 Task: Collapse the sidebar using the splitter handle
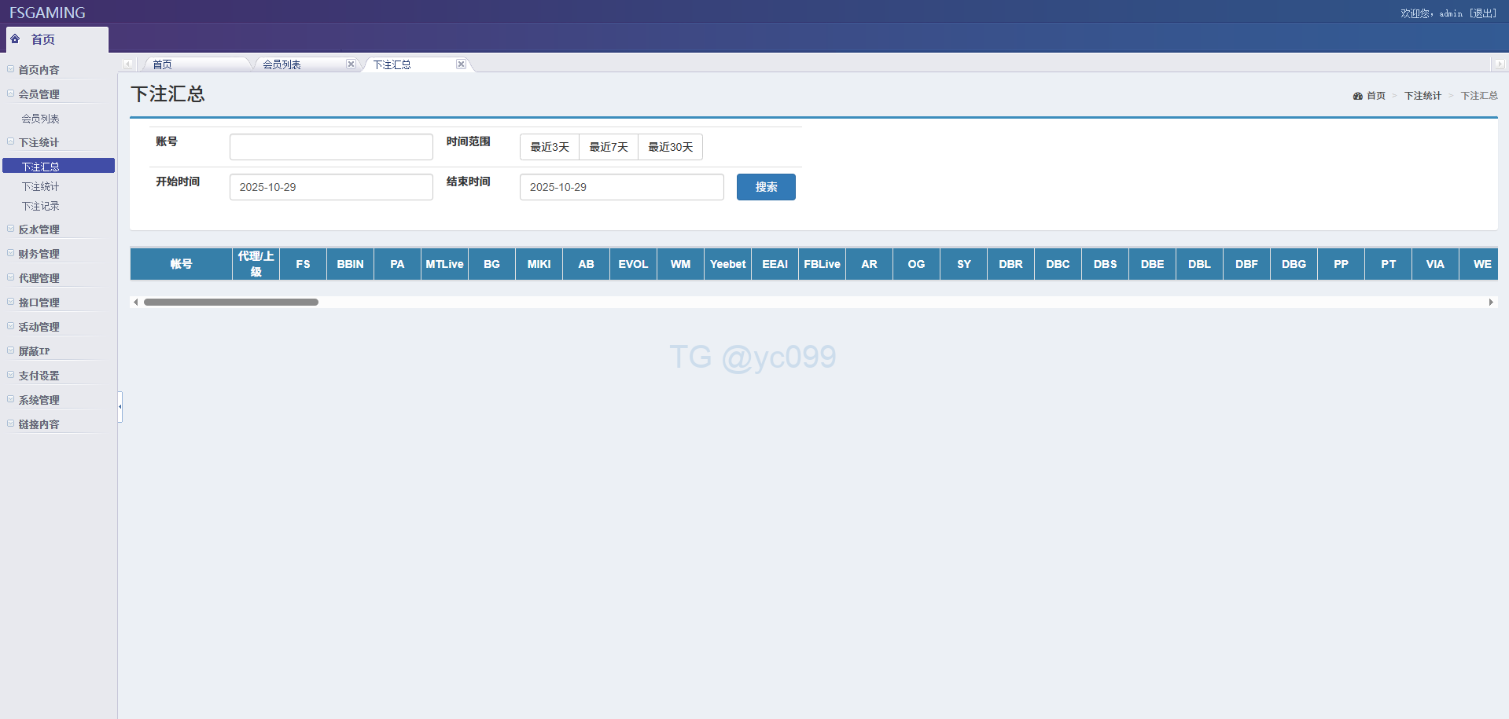click(120, 406)
